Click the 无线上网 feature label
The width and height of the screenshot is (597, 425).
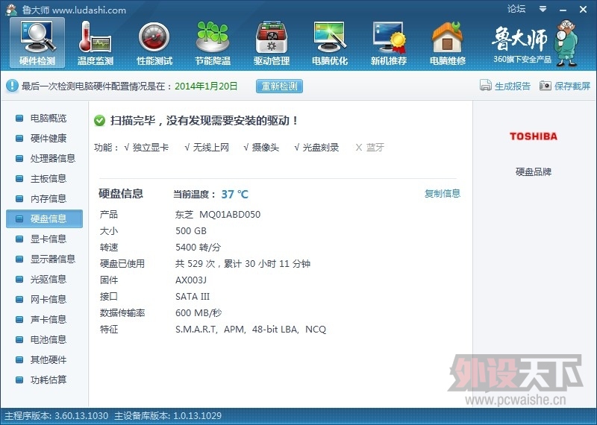[x=211, y=147]
